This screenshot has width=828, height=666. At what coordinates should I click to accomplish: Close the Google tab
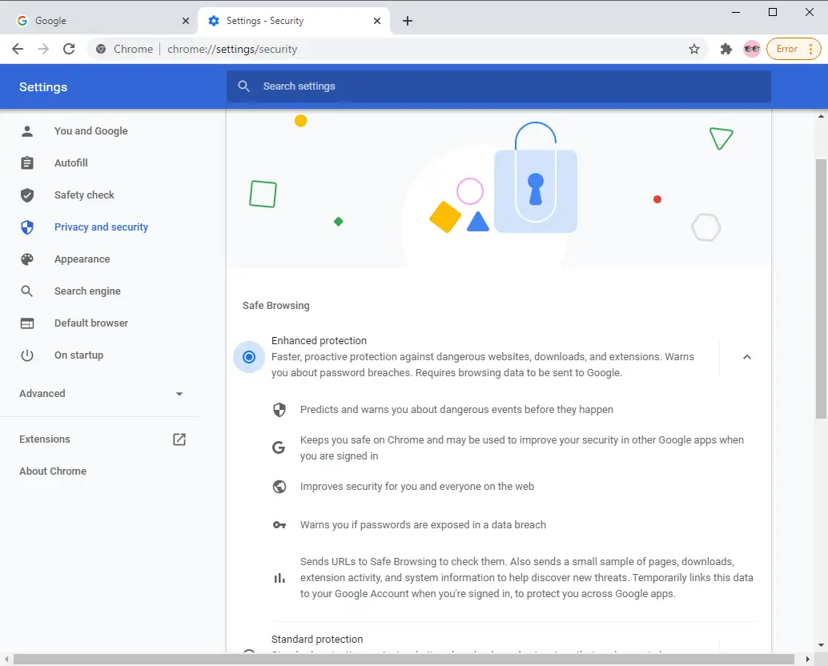185,21
